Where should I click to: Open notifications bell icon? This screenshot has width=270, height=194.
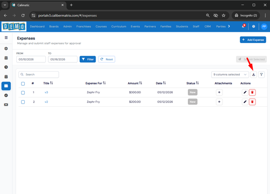pos(244,26)
